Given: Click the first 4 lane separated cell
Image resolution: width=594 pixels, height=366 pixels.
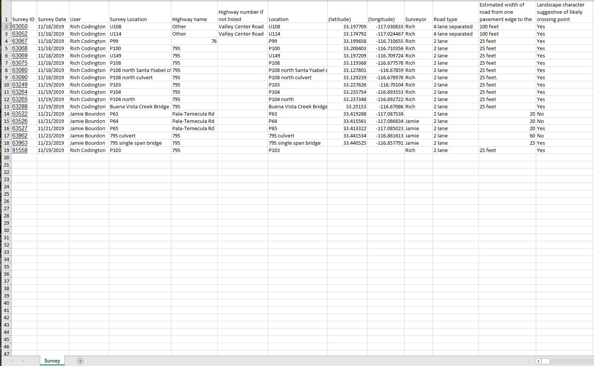Looking at the screenshot, I should (453, 26).
